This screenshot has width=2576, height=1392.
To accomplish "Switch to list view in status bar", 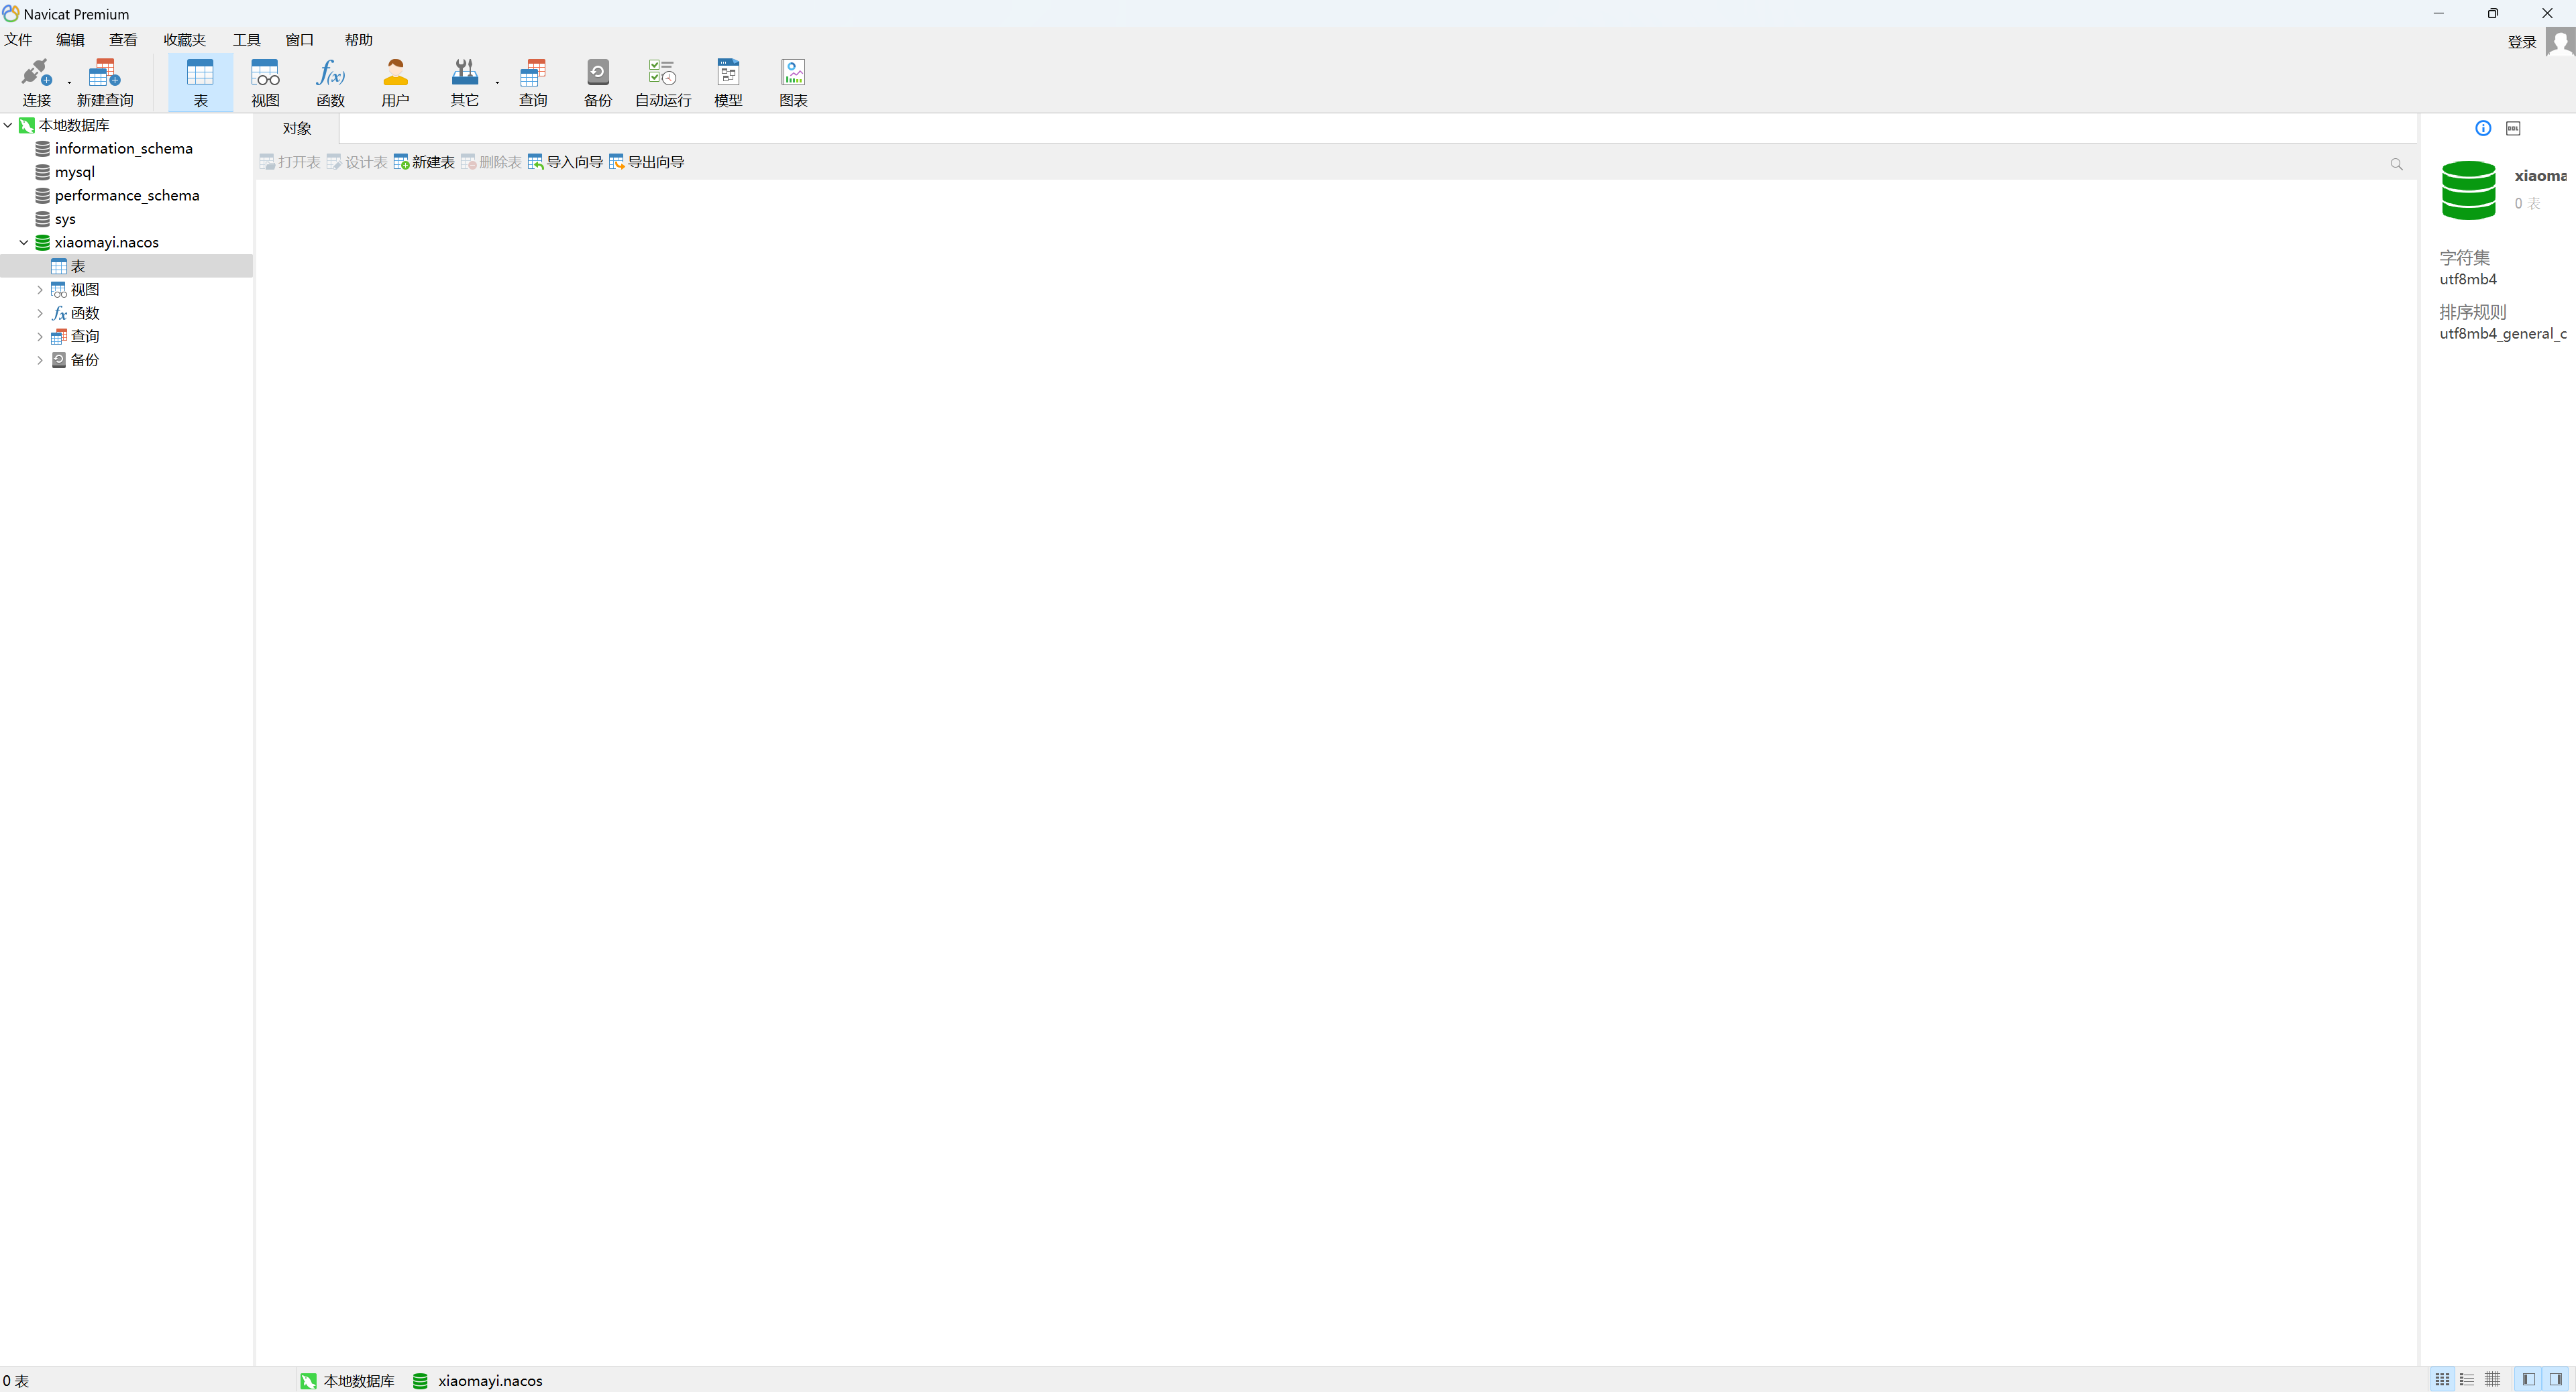I will (x=2467, y=1379).
